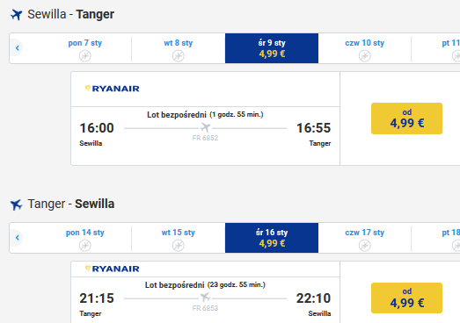The width and height of the screenshot is (460, 323).
Task: Choose the czw 10 sty date tab
Action: (365, 48)
